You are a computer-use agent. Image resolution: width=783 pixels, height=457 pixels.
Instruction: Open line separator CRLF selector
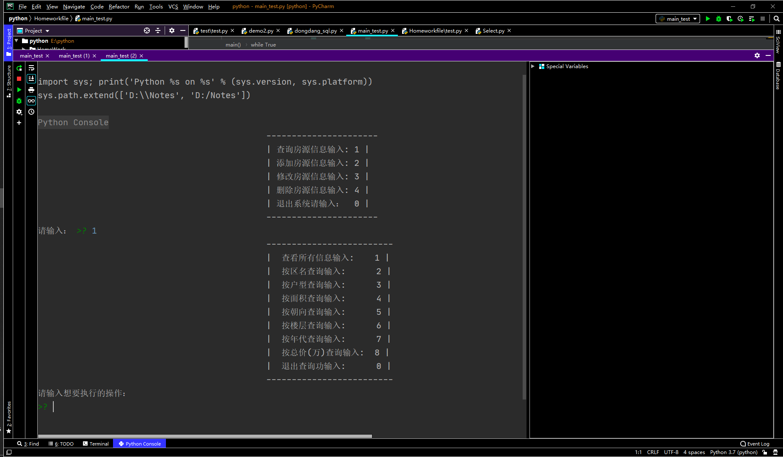653,452
